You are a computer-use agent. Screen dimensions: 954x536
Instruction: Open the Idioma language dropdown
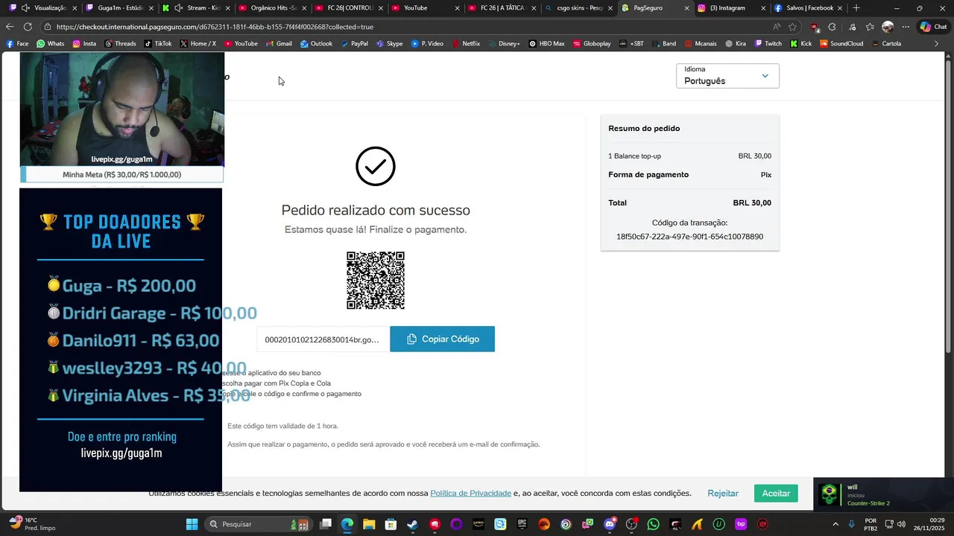[x=727, y=76]
